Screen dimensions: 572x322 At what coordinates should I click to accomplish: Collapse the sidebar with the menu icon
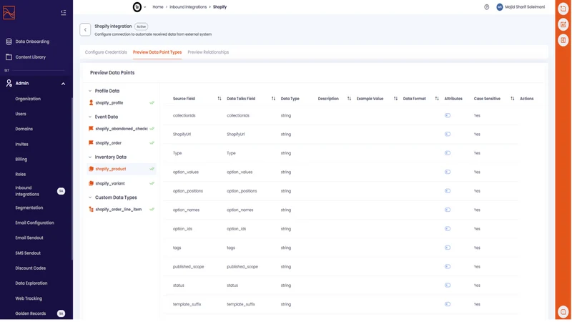pyautogui.click(x=63, y=13)
